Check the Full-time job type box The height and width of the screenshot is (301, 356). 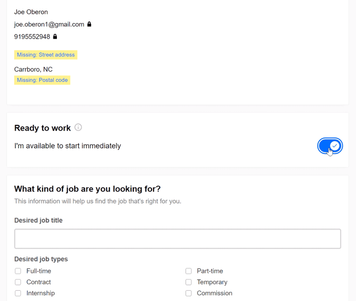18,271
